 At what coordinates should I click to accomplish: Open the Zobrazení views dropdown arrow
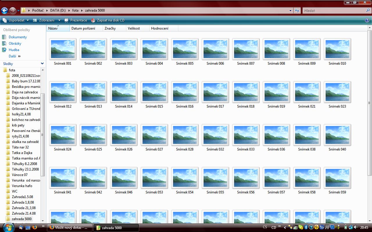[59, 20]
